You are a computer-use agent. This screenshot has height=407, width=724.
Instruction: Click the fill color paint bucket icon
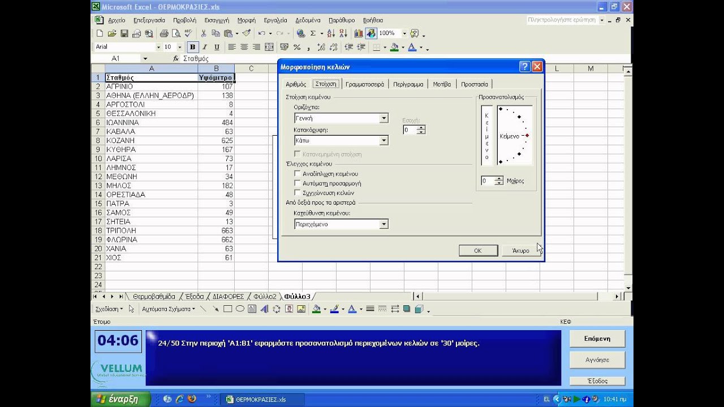pyautogui.click(x=394, y=47)
